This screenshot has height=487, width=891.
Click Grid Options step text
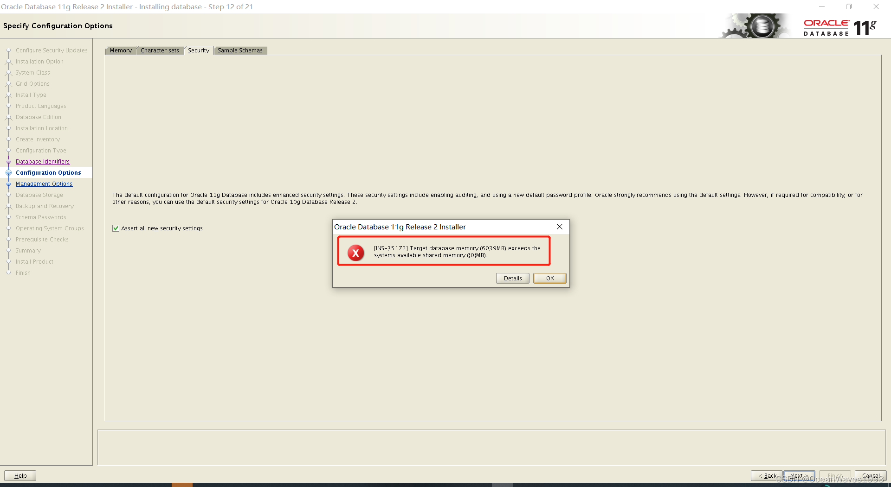(x=32, y=84)
